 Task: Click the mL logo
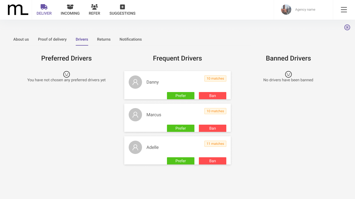click(x=18, y=10)
